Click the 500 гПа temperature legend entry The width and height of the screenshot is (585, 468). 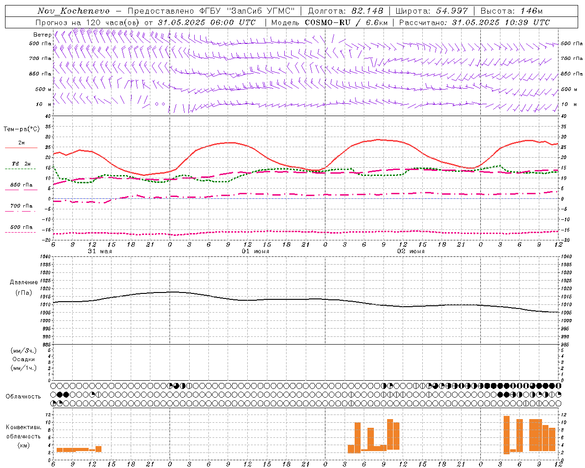[x=21, y=227]
